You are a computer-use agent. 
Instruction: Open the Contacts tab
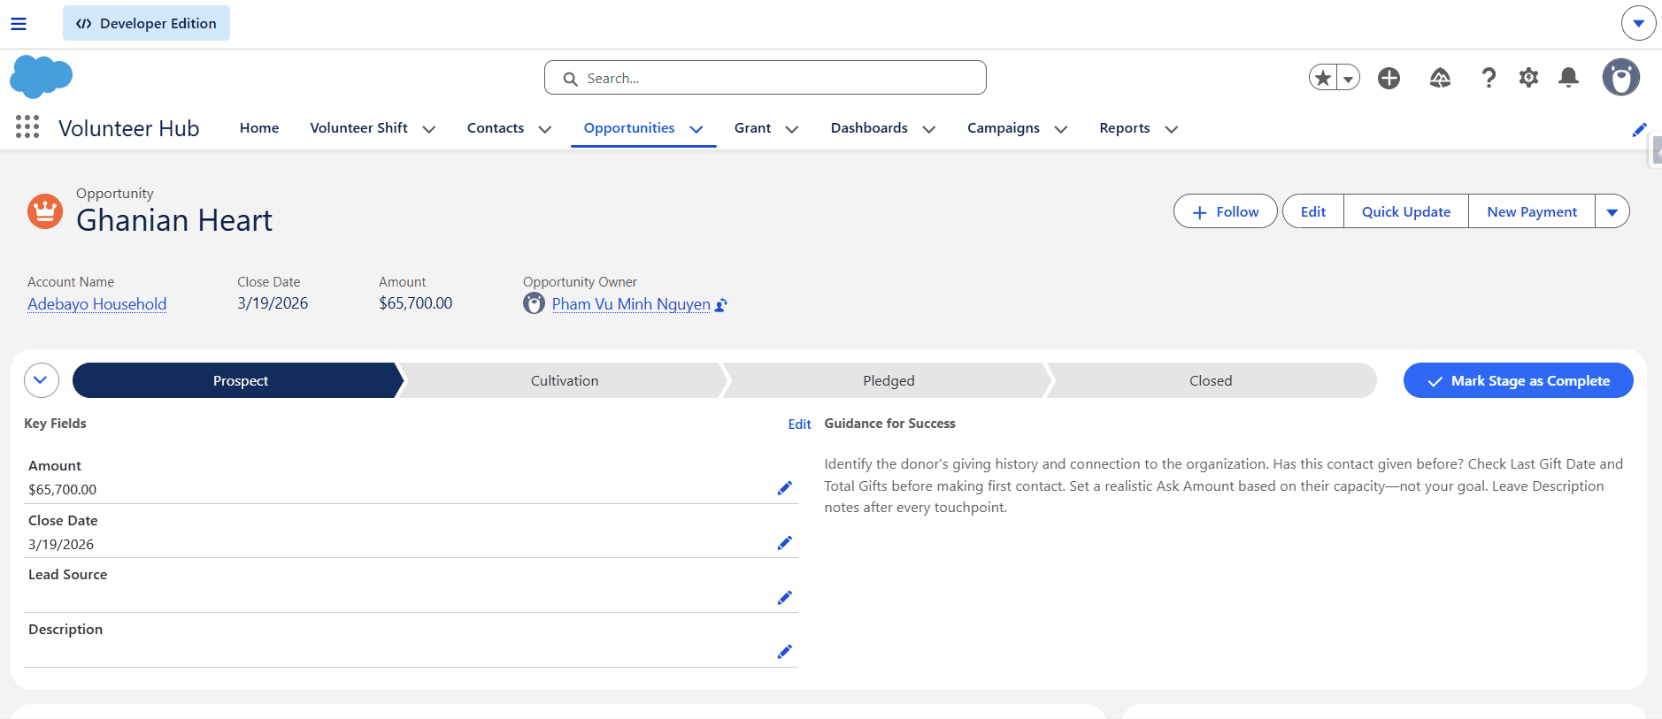(x=496, y=128)
